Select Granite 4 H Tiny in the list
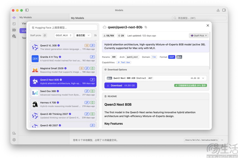This screenshot has width=238, height=158. click(63, 59)
